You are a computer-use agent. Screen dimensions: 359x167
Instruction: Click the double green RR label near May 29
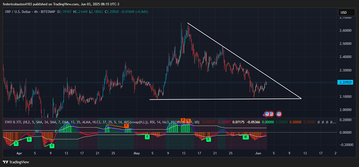coord(246,137)
